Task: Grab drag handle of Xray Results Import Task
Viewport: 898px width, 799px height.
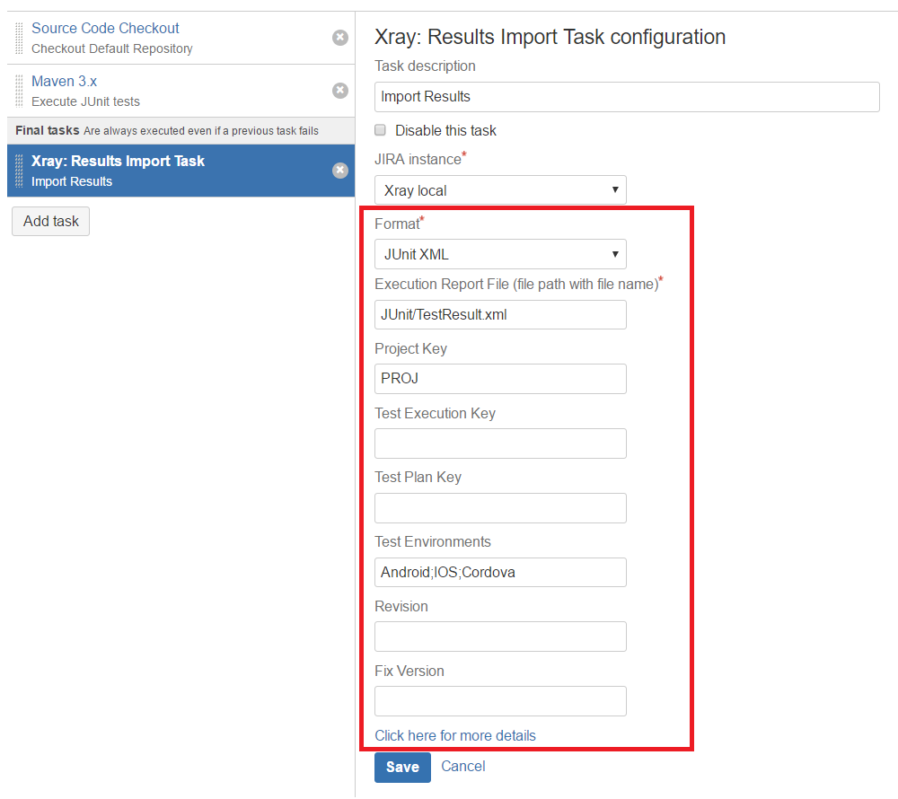Action: tap(19, 171)
